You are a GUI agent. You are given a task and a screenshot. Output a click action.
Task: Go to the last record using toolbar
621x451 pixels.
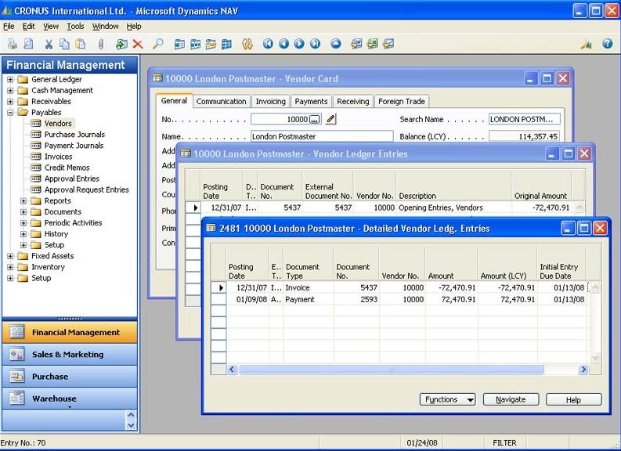click(x=316, y=44)
